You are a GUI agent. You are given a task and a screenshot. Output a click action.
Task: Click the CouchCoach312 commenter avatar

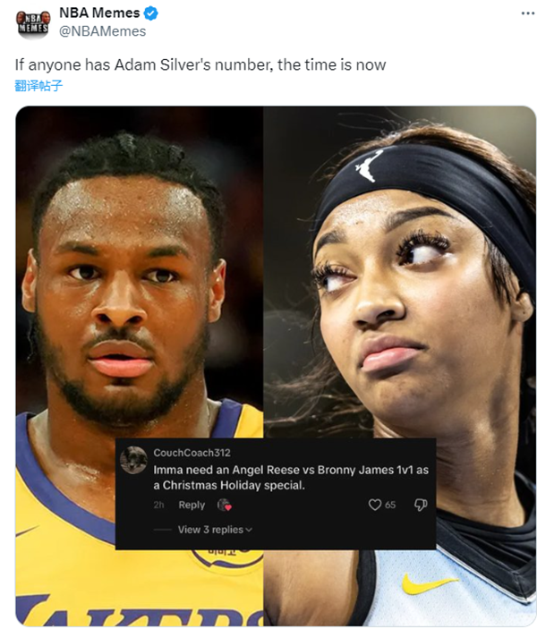pos(133,460)
